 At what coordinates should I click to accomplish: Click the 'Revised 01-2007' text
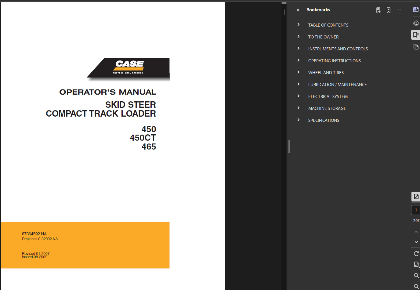pyautogui.click(x=36, y=253)
